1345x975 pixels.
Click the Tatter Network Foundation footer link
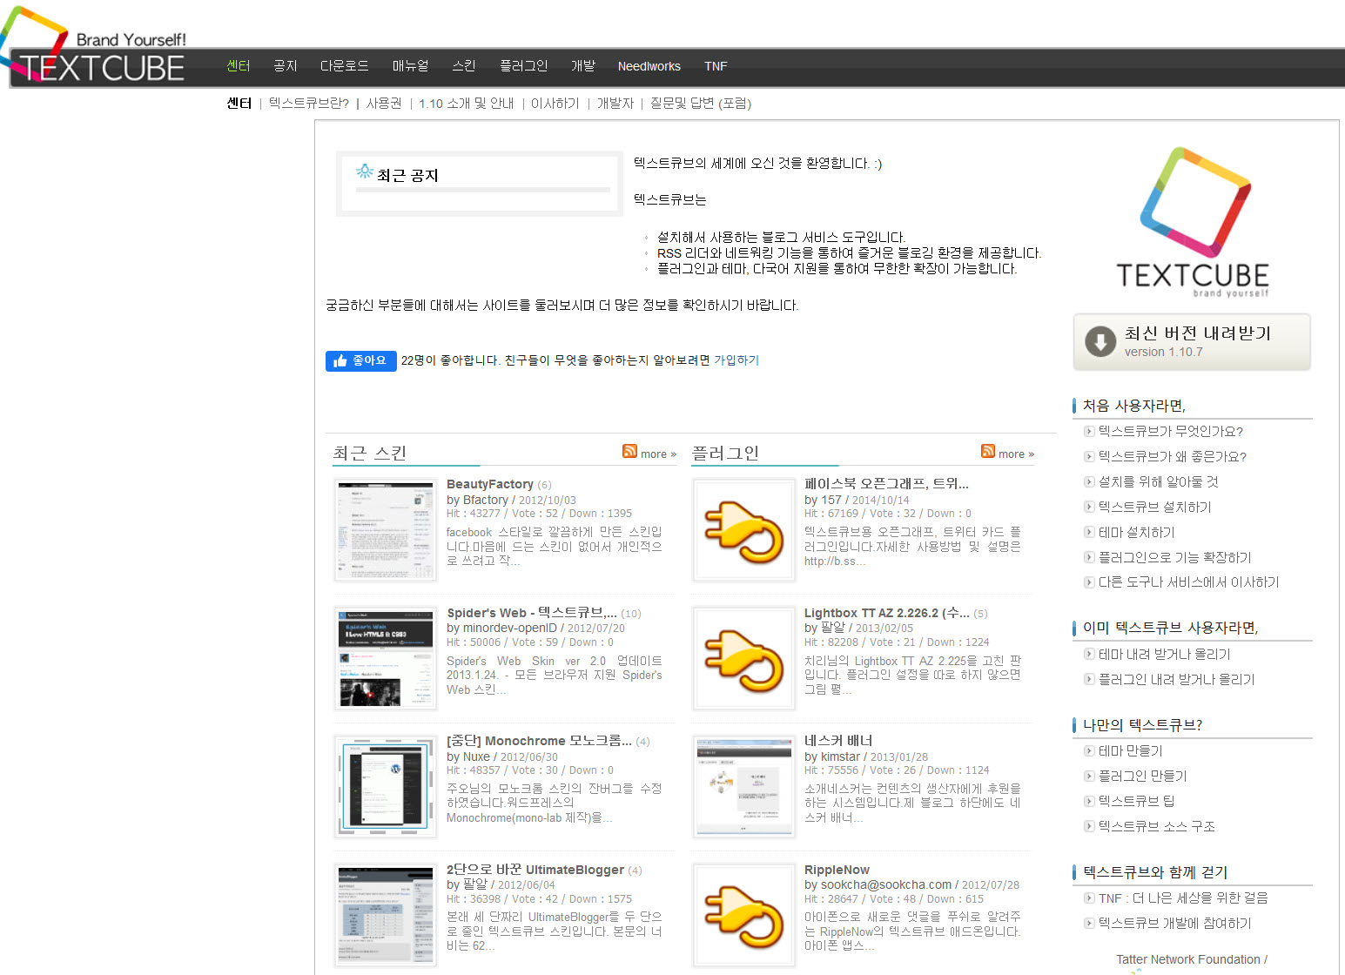pyautogui.click(x=1187, y=959)
